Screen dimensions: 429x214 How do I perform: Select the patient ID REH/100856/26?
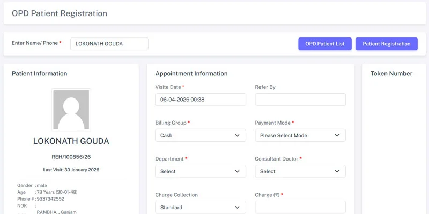[71, 157]
